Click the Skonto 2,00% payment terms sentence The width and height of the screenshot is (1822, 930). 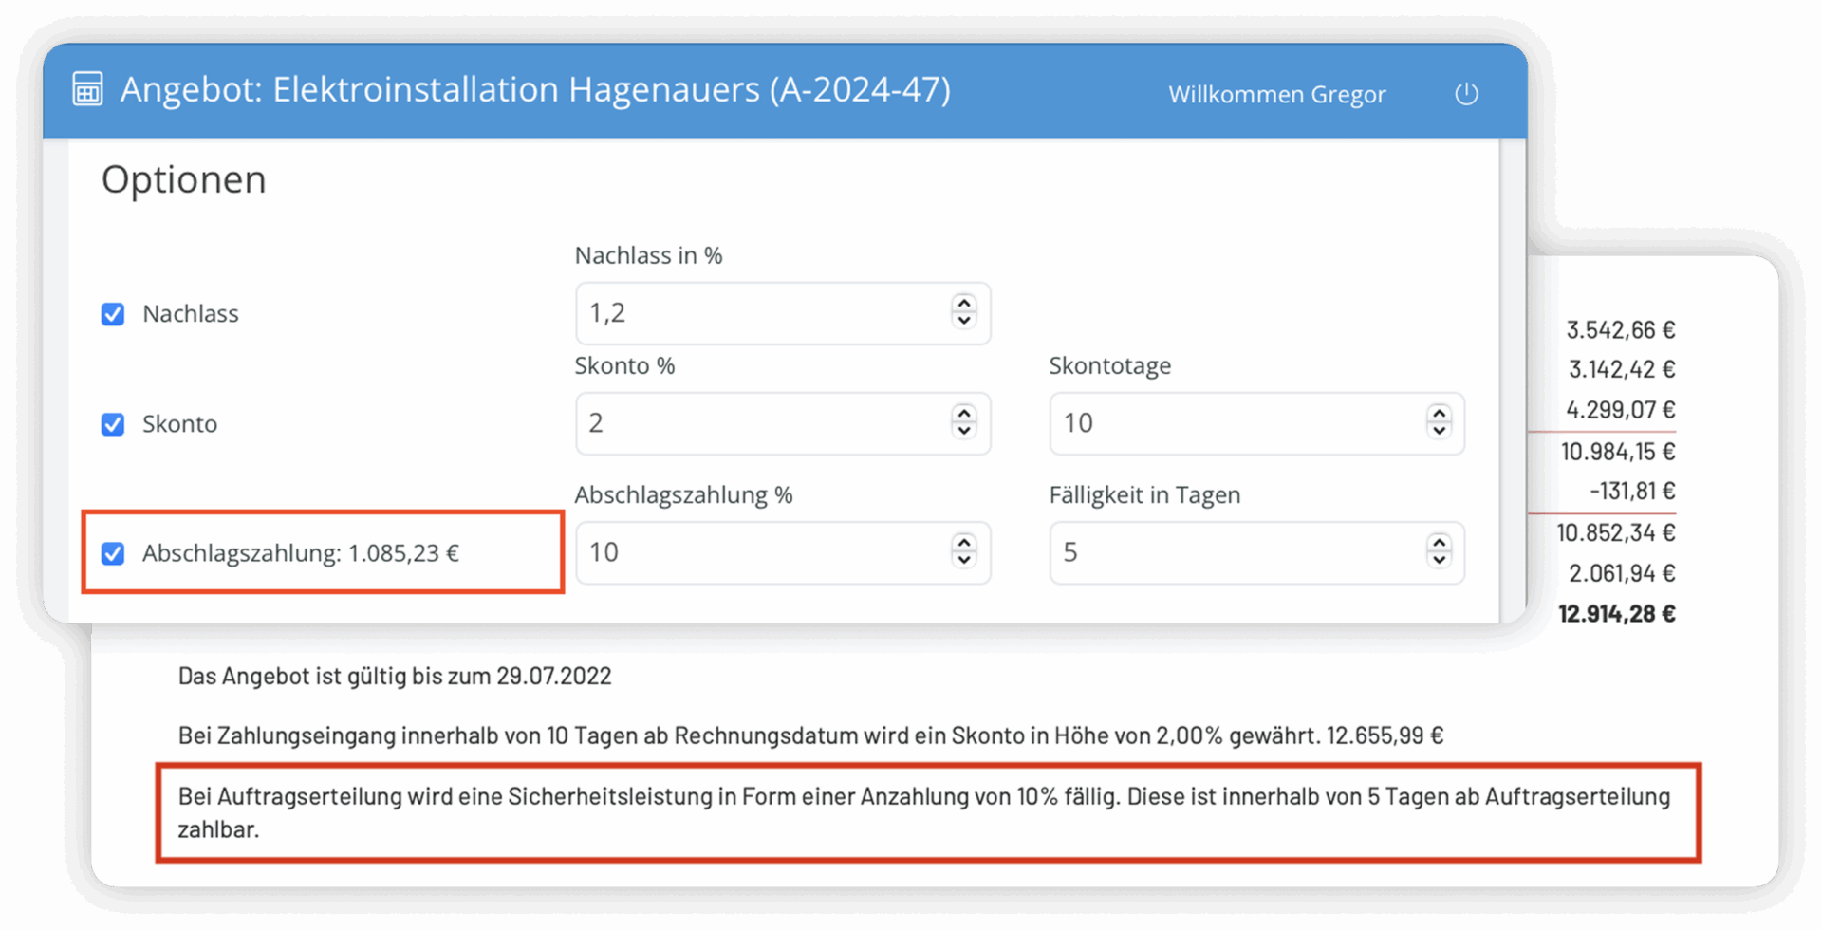[x=811, y=735]
